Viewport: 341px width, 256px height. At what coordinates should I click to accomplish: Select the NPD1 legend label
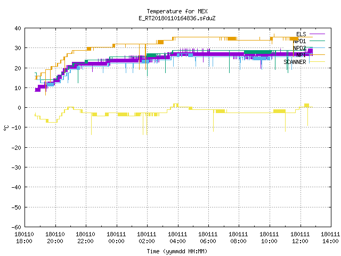299,41
